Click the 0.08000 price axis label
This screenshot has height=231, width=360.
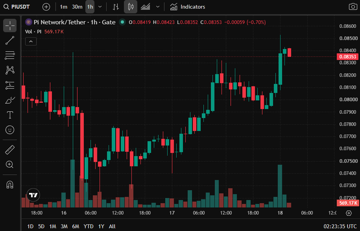[x=348, y=100]
